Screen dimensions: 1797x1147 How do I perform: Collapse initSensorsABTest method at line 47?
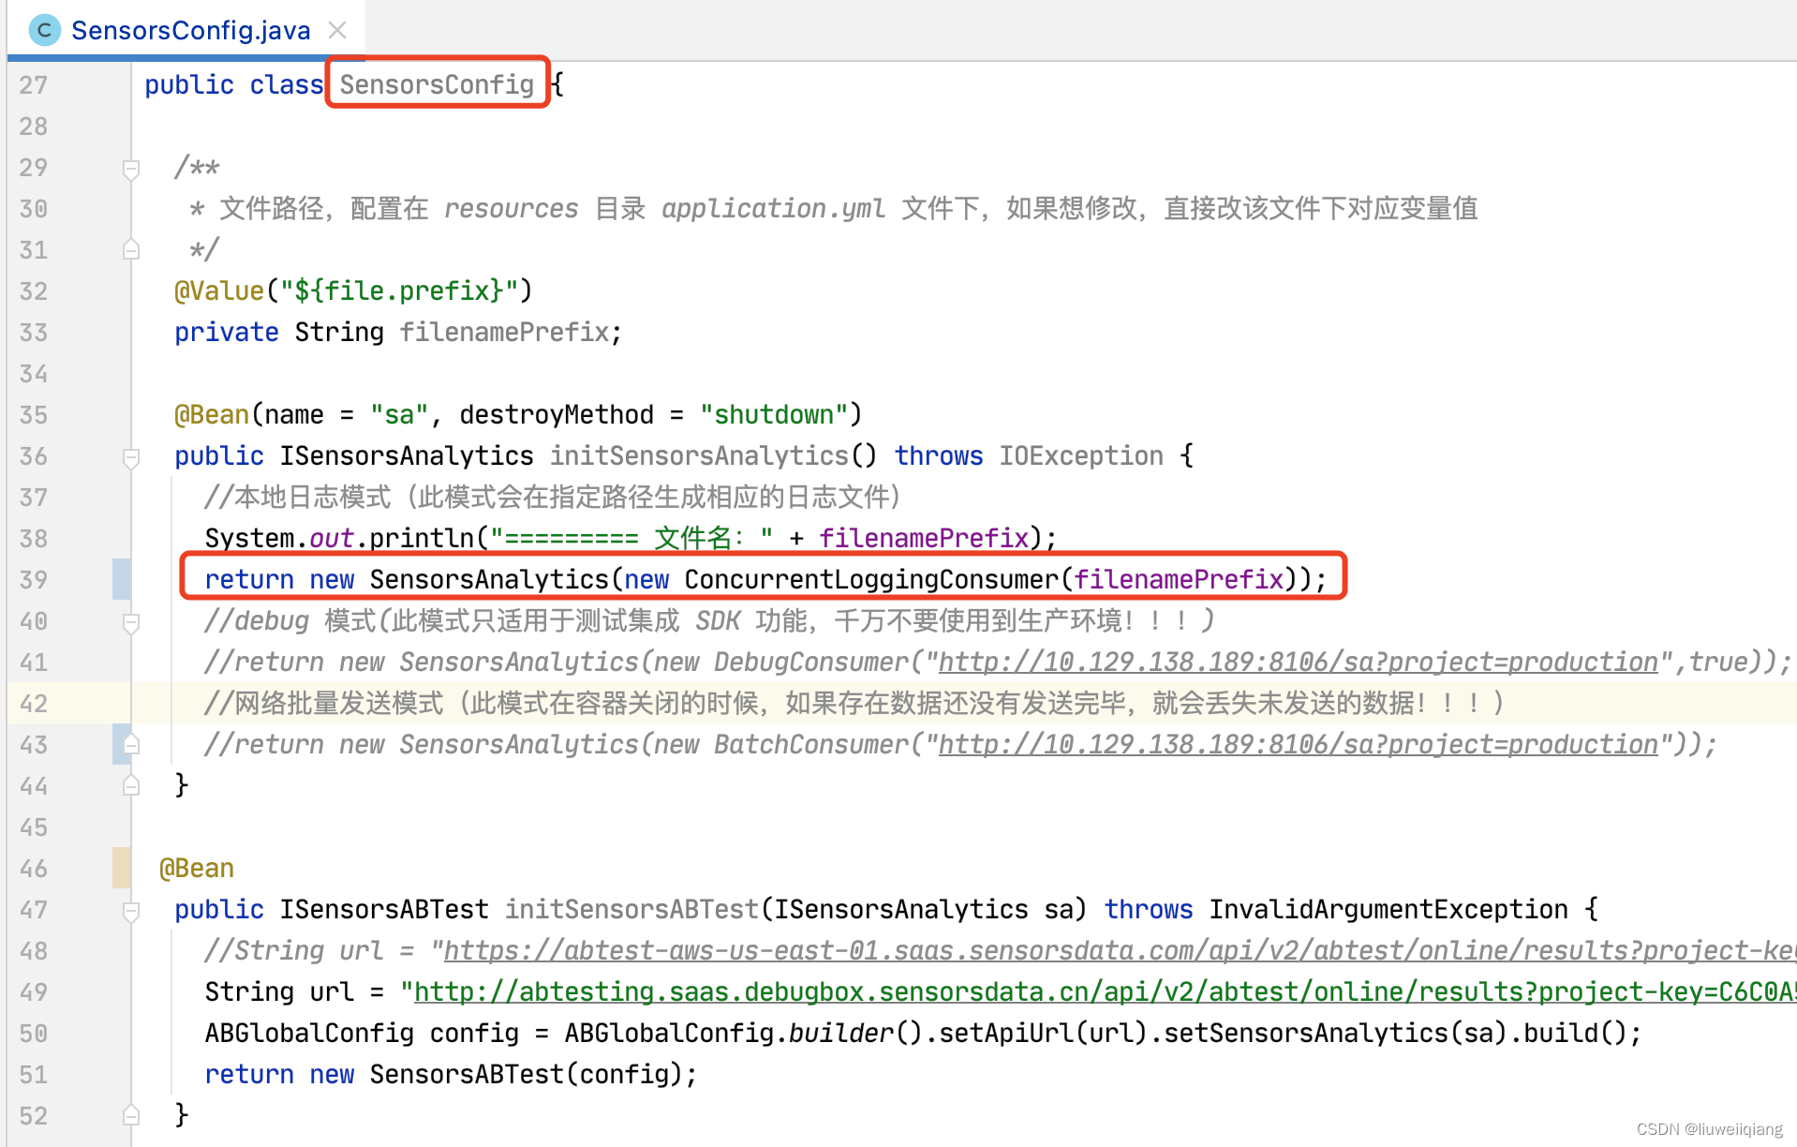coord(131,911)
